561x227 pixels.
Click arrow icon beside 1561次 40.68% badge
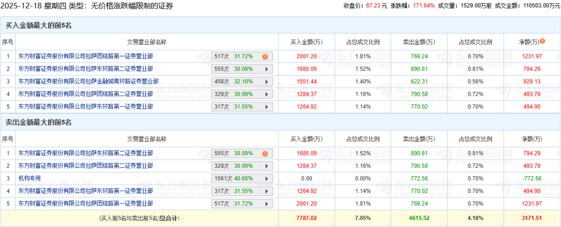point(266,178)
